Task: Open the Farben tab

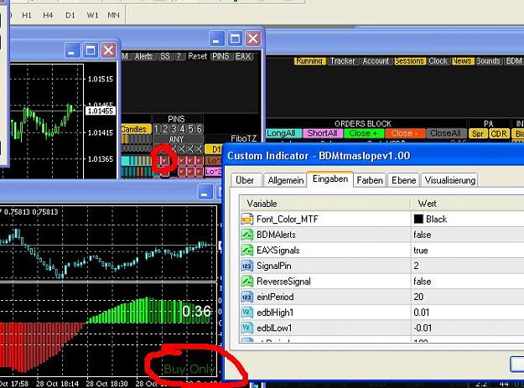Action: tap(370, 180)
